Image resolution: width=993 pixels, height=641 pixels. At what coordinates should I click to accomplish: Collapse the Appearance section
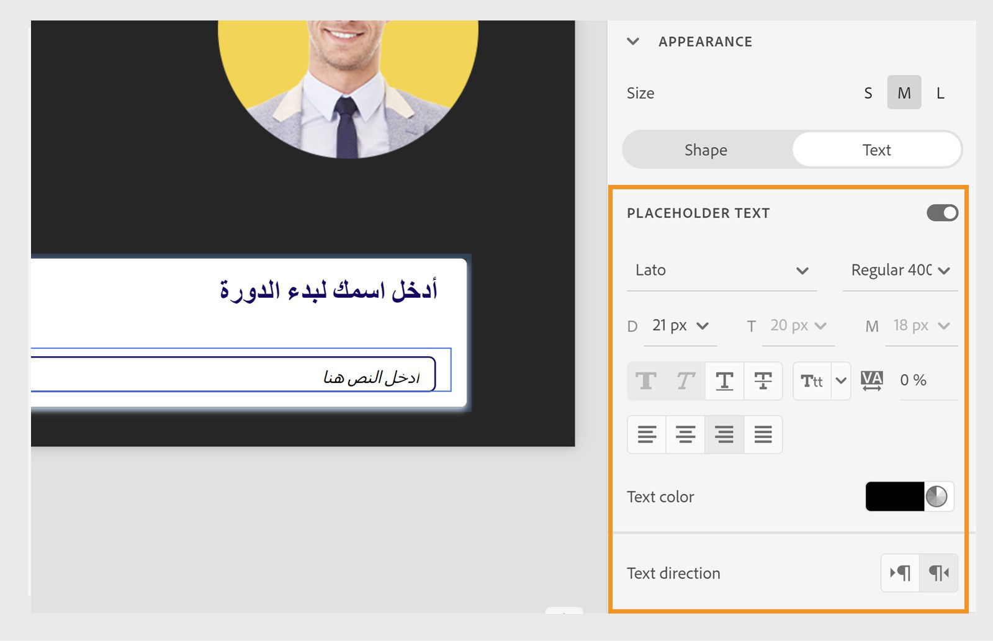pyautogui.click(x=634, y=42)
